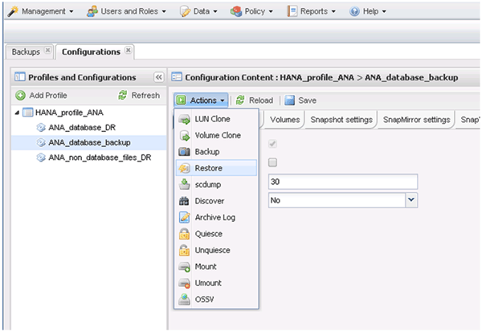This screenshot has width=482, height=332.
Task: Click the Refresh arrows icon
Action: (123, 96)
